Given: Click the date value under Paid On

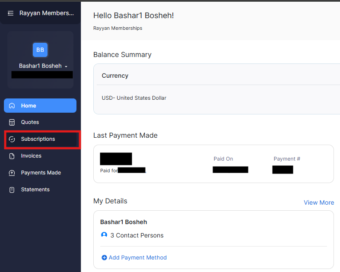Looking at the screenshot, I should click(x=230, y=170).
